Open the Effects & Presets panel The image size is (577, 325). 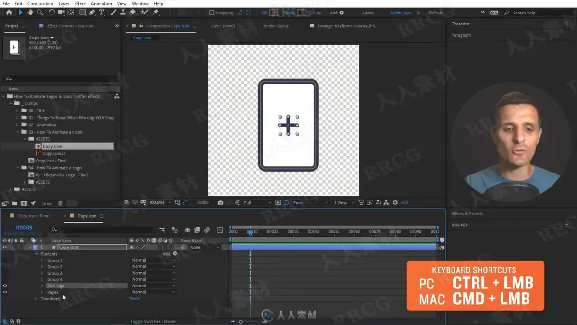click(467, 213)
